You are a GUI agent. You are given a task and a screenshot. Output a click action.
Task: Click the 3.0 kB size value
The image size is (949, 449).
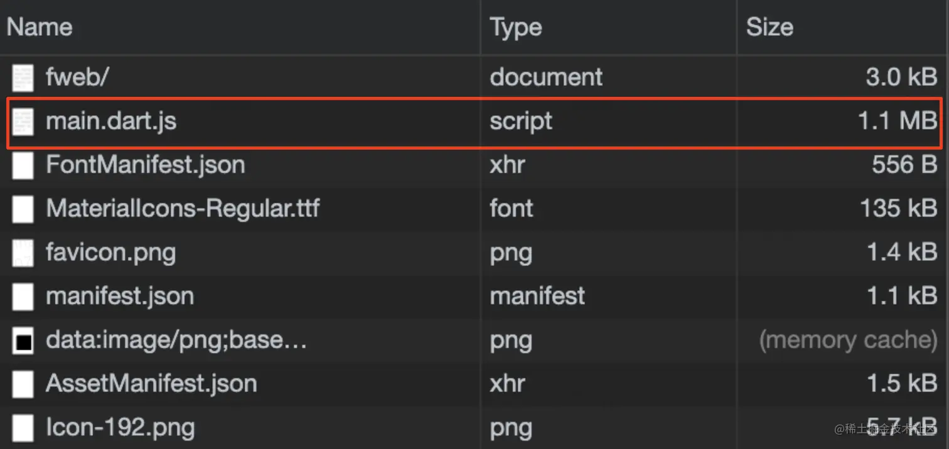902,77
